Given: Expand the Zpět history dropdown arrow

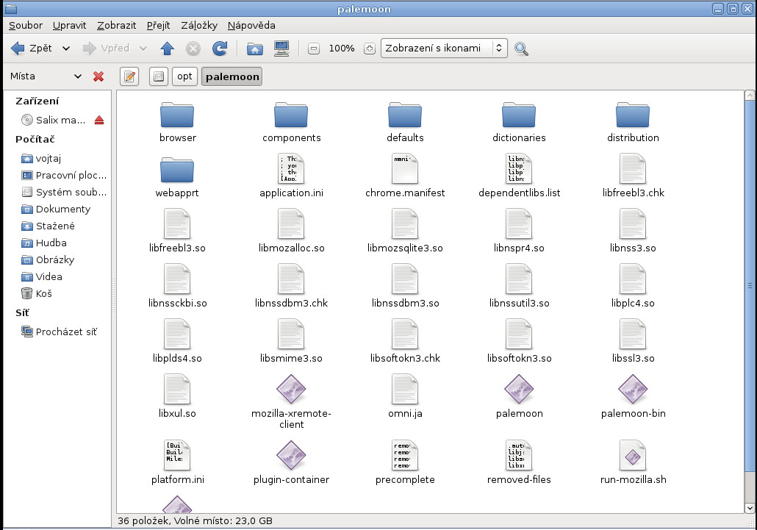Looking at the screenshot, I should tap(66, 49).
